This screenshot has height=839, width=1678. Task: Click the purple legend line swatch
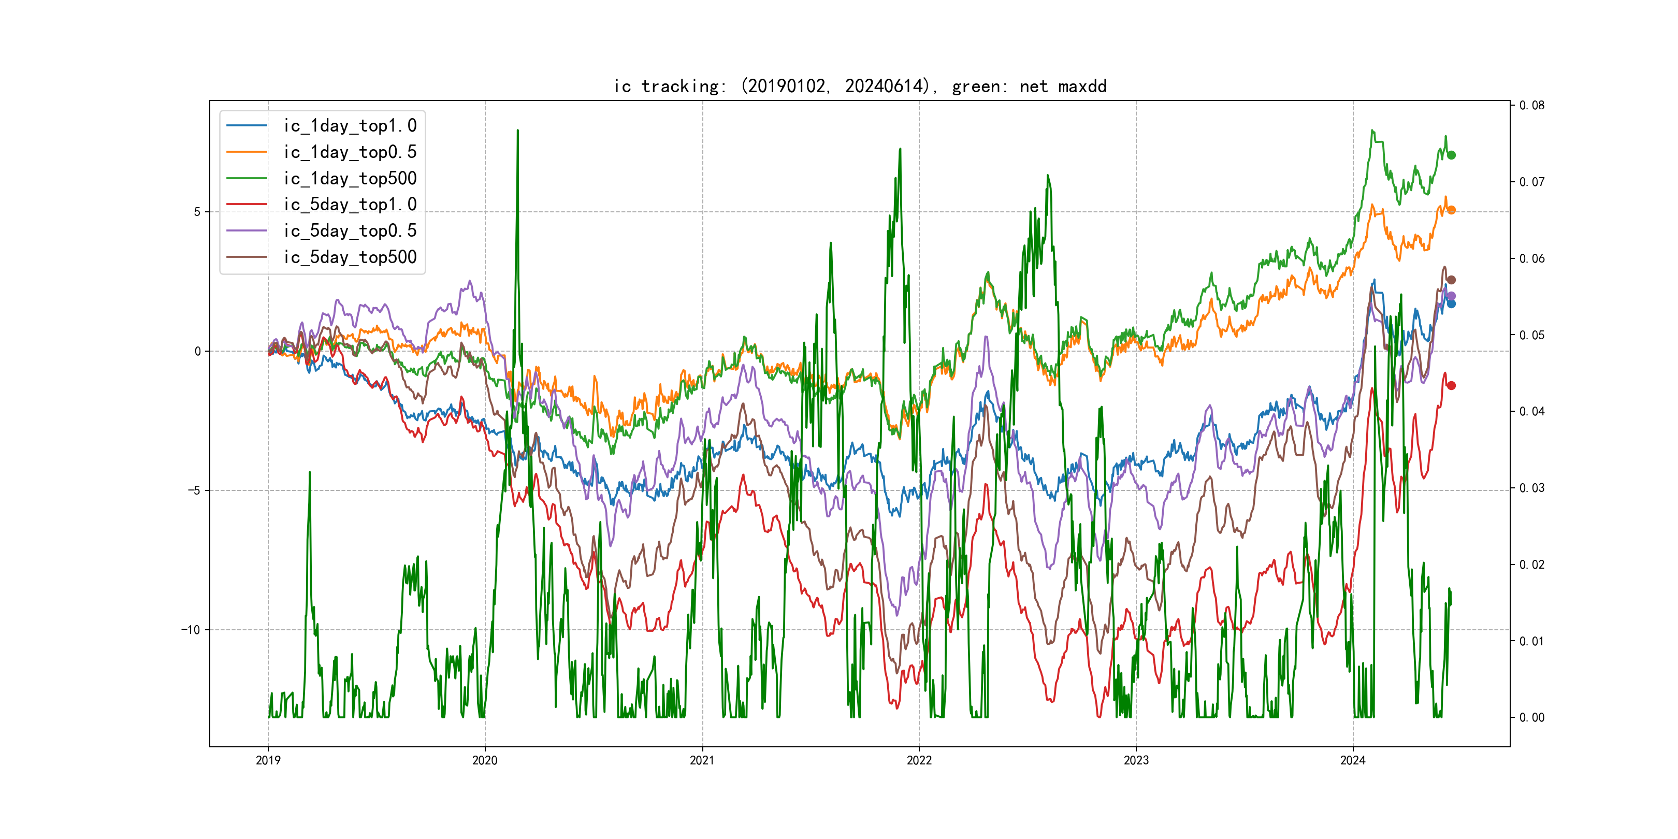246,230
